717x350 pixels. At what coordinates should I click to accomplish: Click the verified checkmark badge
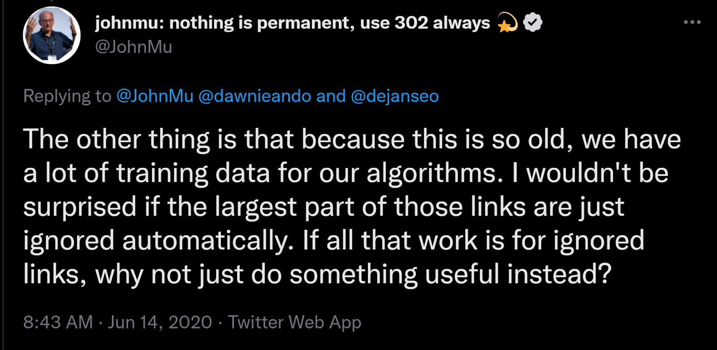tap(532, 22)
